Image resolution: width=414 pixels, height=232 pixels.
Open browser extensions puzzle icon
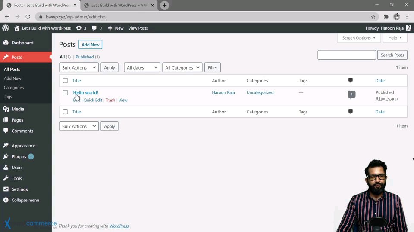[x=386, y=17]
